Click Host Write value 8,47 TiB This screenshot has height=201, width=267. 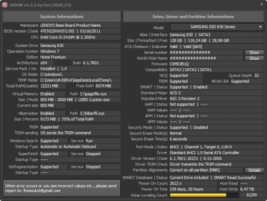click(247, 189)
